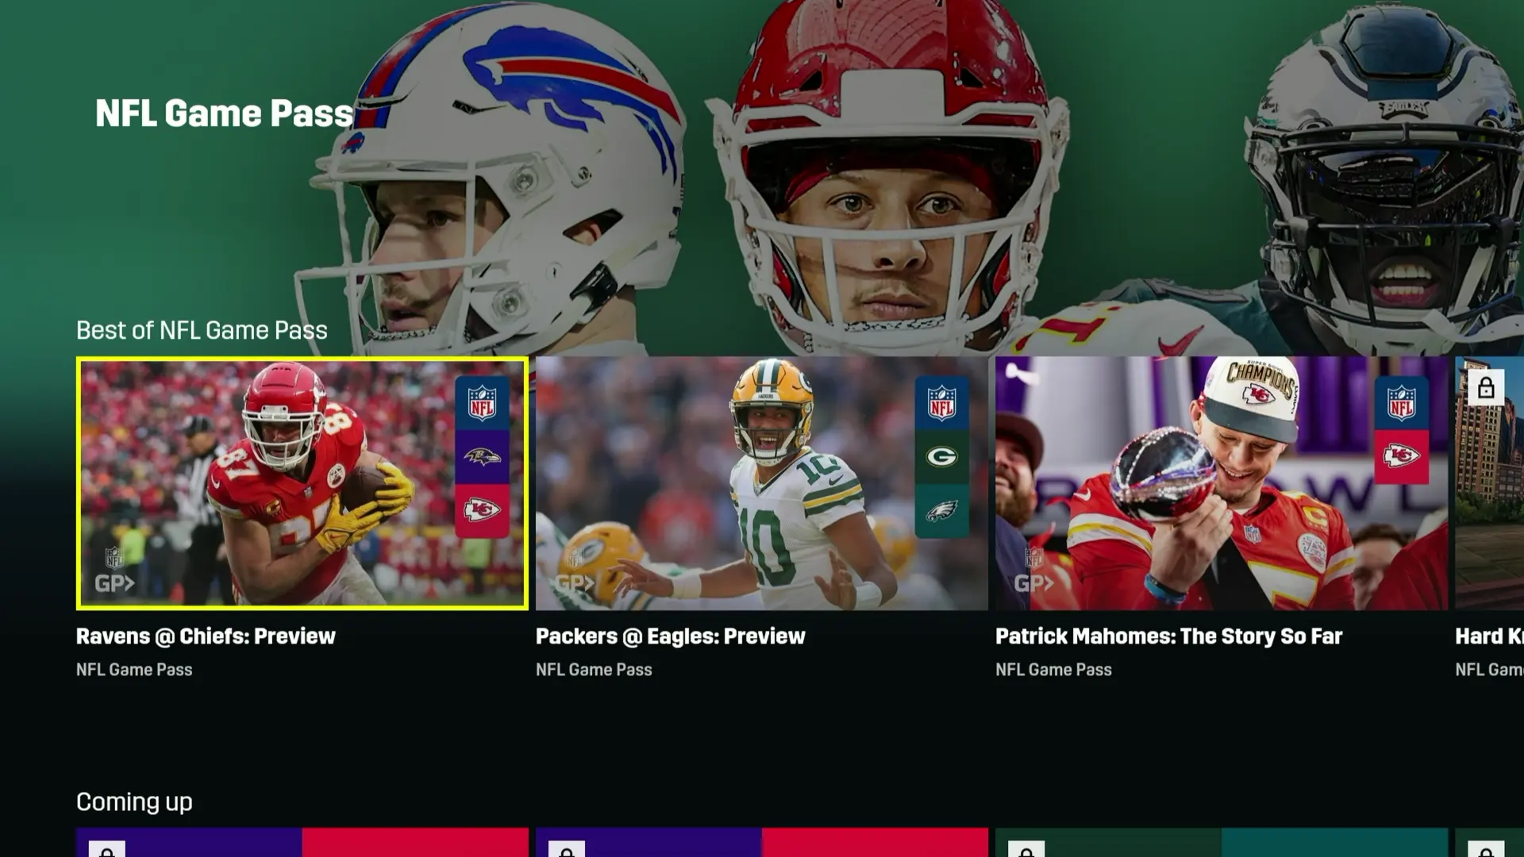Click the lock icon on Hard Knocks thumbnail
Image resolution: width=1524 pixels, height=857 pixels.
coord(1486,388)
